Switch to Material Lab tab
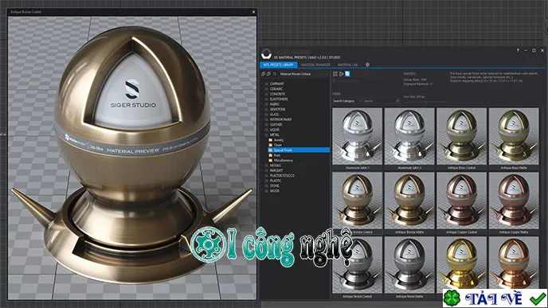The image size is (548, 308). [347, 65]
